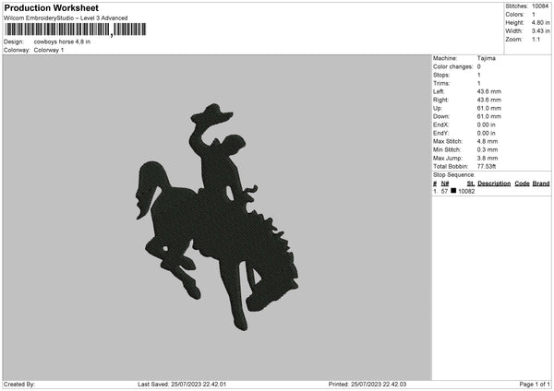554x391 pixels.
Task: Click the thread number 57 in stop sequence
Action: pyautogui.click(x=444, y=191)
